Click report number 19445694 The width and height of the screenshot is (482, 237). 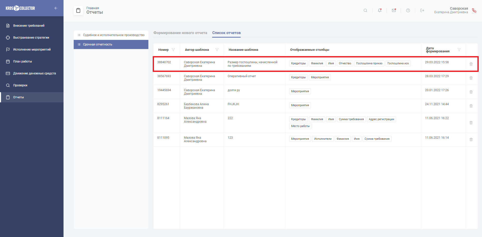pos(164,90)
